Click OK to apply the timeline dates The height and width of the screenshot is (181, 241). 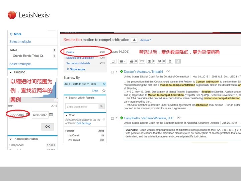point(48,127)
